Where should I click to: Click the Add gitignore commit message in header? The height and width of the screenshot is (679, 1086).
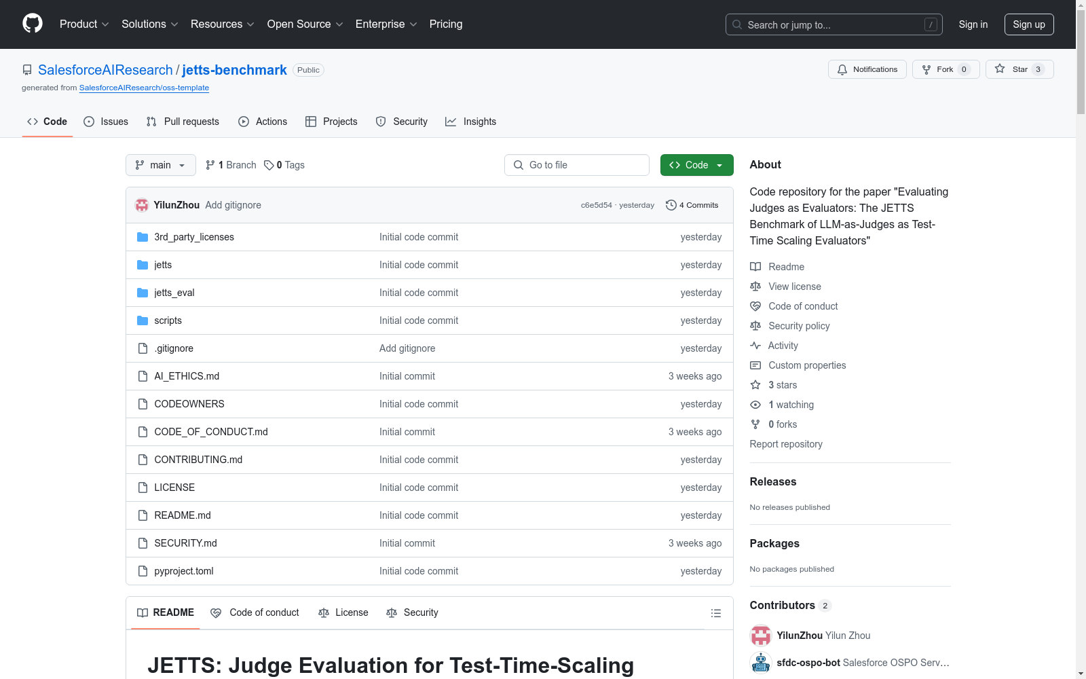tap(233, 205)
